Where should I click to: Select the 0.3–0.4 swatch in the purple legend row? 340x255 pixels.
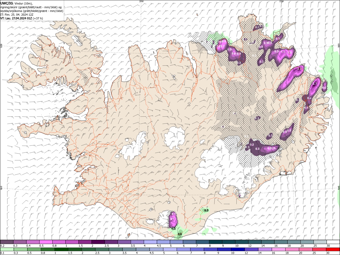pyautogui.click(x=20, y=242)
